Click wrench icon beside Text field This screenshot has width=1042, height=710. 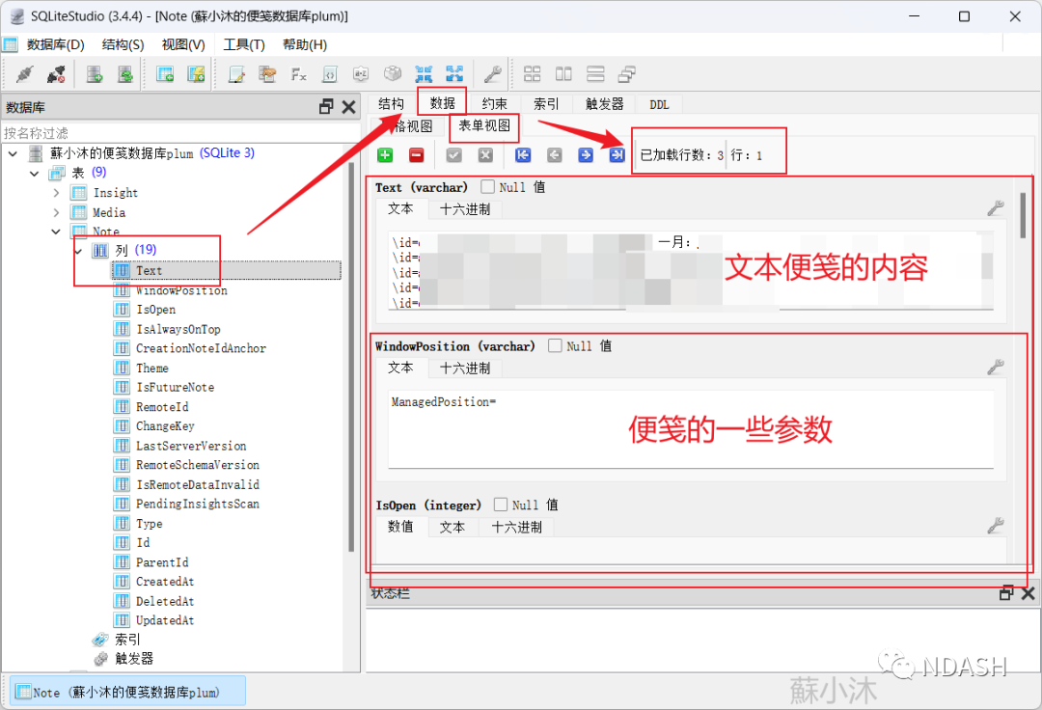[996, 207]
